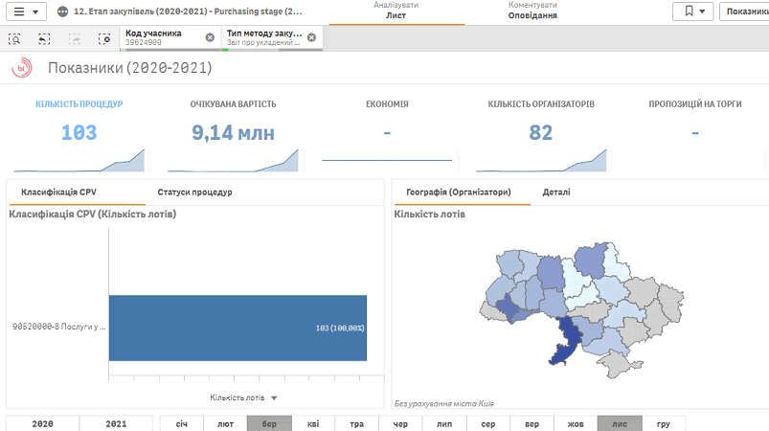This screenshot has height=431, width=769.
Task: Select Очікувана вартість KPI heading
Action: [233, 104]
